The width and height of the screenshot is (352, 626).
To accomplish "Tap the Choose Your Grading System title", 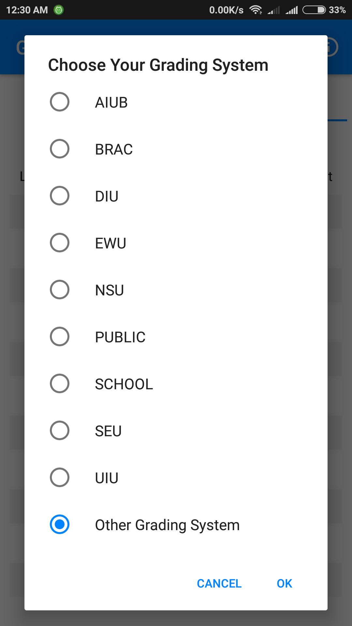I will (158, 65).
